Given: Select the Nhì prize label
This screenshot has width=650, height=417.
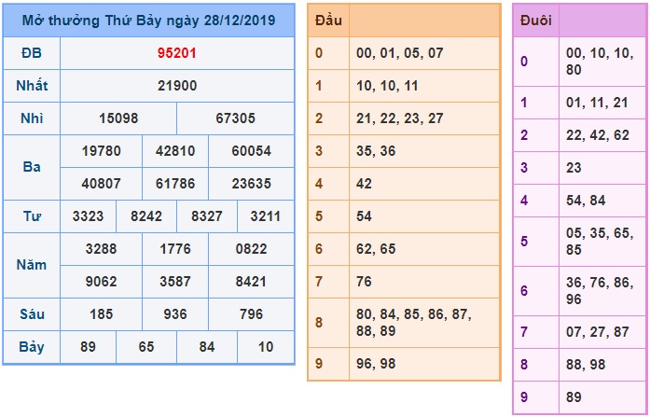Looking at the screenshot, I should point(32,118).
